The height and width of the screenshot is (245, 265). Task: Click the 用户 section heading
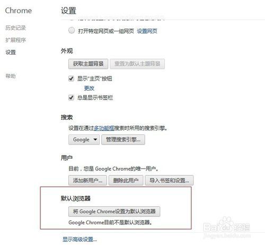coord(67,157)
